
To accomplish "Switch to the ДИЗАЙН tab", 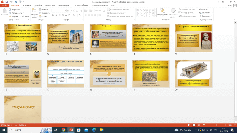I will tap(38, 6).
